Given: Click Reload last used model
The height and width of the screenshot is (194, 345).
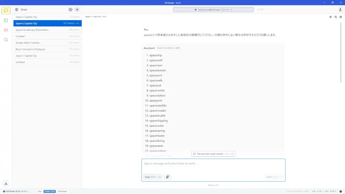Looking at the screenshot, I should coord(213,154).
